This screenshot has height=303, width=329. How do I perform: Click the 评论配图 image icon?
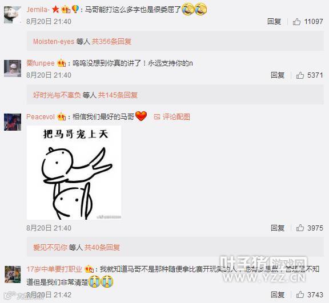click(157, 117)
